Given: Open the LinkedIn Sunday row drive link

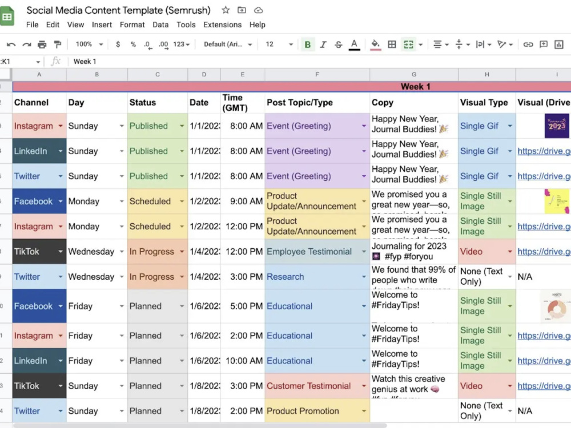Looking at the screenshot, I should (544, 151).
